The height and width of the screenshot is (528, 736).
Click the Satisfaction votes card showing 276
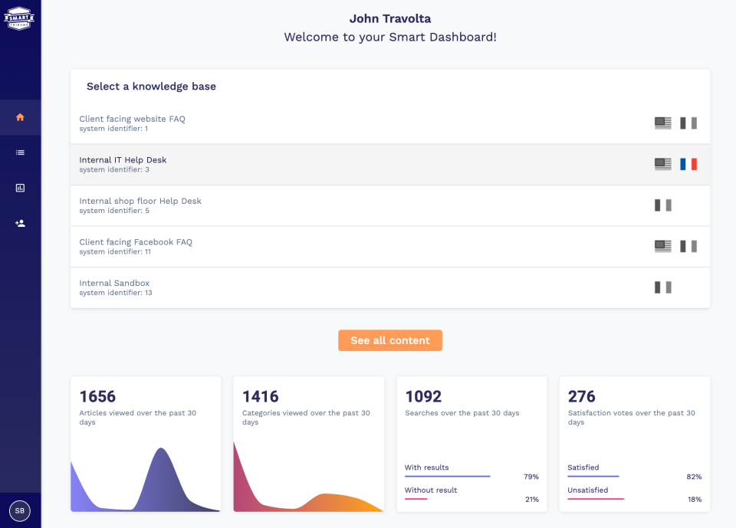[634, 444]
